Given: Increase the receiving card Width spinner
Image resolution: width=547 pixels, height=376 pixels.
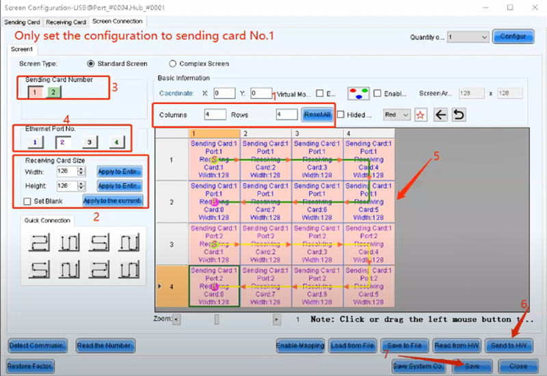Looking at the screenshot, I should pos(81,169).
